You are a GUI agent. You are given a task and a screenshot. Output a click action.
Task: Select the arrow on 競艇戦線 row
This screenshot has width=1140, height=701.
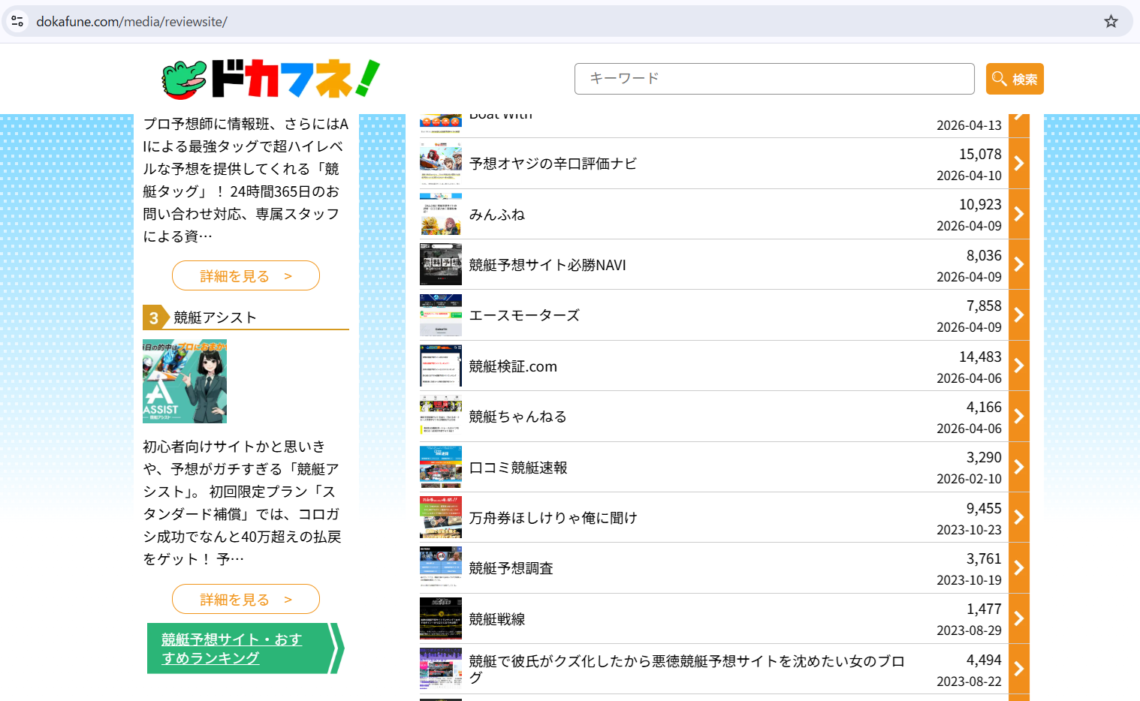click(x=1018, y=618)
